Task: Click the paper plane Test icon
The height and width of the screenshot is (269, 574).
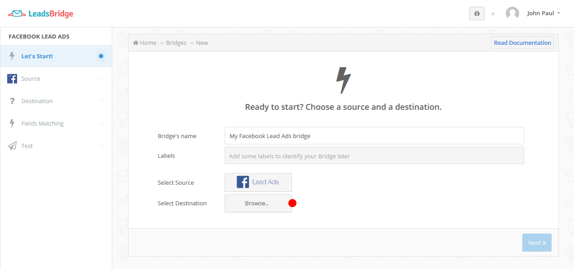Action: pos(12,146)
